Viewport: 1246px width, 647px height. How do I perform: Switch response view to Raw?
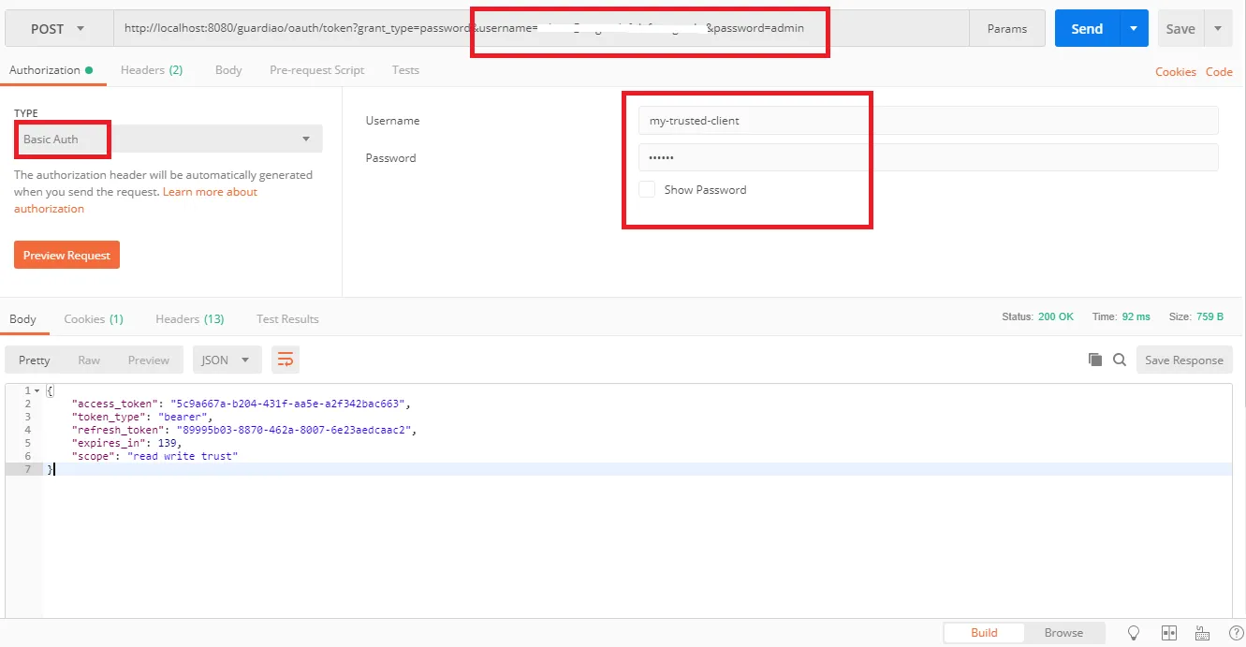tap(89, 360)
